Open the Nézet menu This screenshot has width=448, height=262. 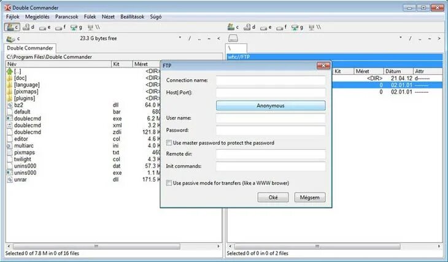tap(108, 17)
